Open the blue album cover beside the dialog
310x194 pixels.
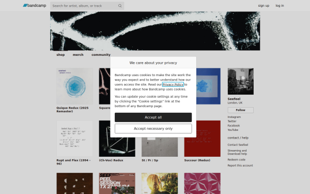point(208,86)
